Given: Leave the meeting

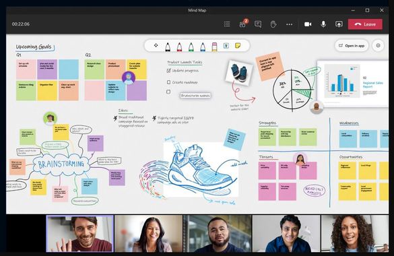Looking at the screenshot, I should (x=365, y=24).
